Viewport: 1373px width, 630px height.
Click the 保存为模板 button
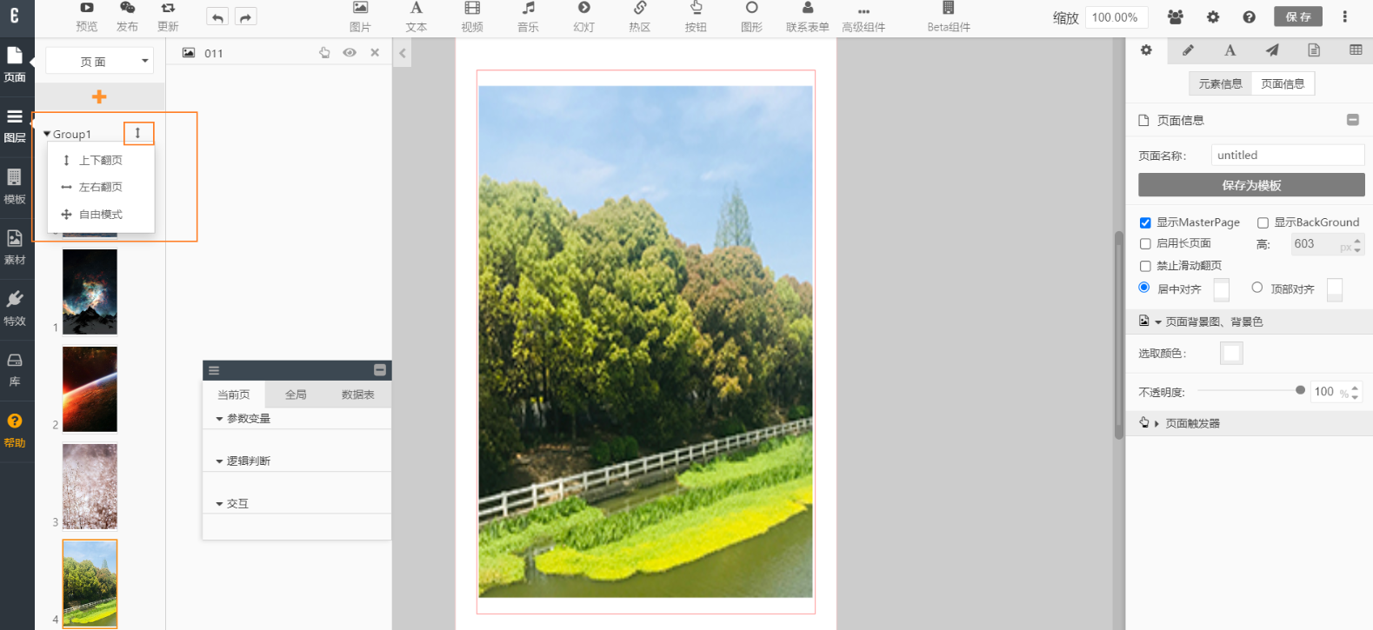coord(1250,185)
